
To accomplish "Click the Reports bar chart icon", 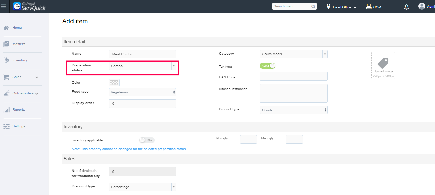I will click(x=6, y=110).
